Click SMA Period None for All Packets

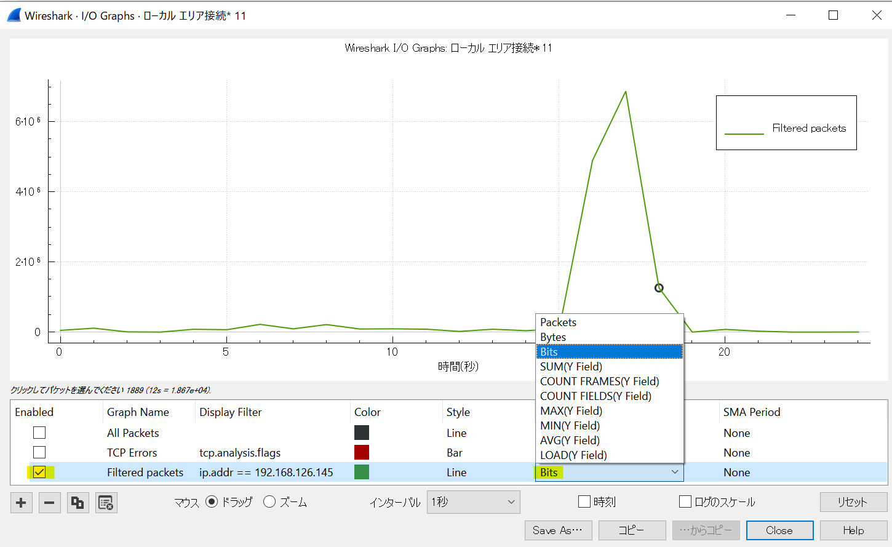737,433
